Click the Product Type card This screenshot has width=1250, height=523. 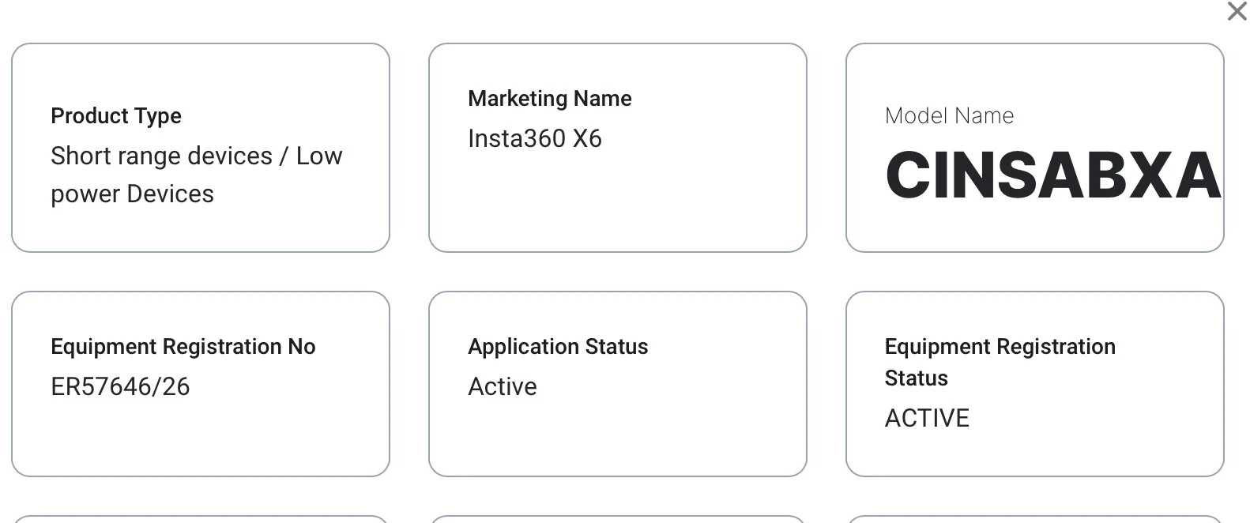tap(201, 148)
